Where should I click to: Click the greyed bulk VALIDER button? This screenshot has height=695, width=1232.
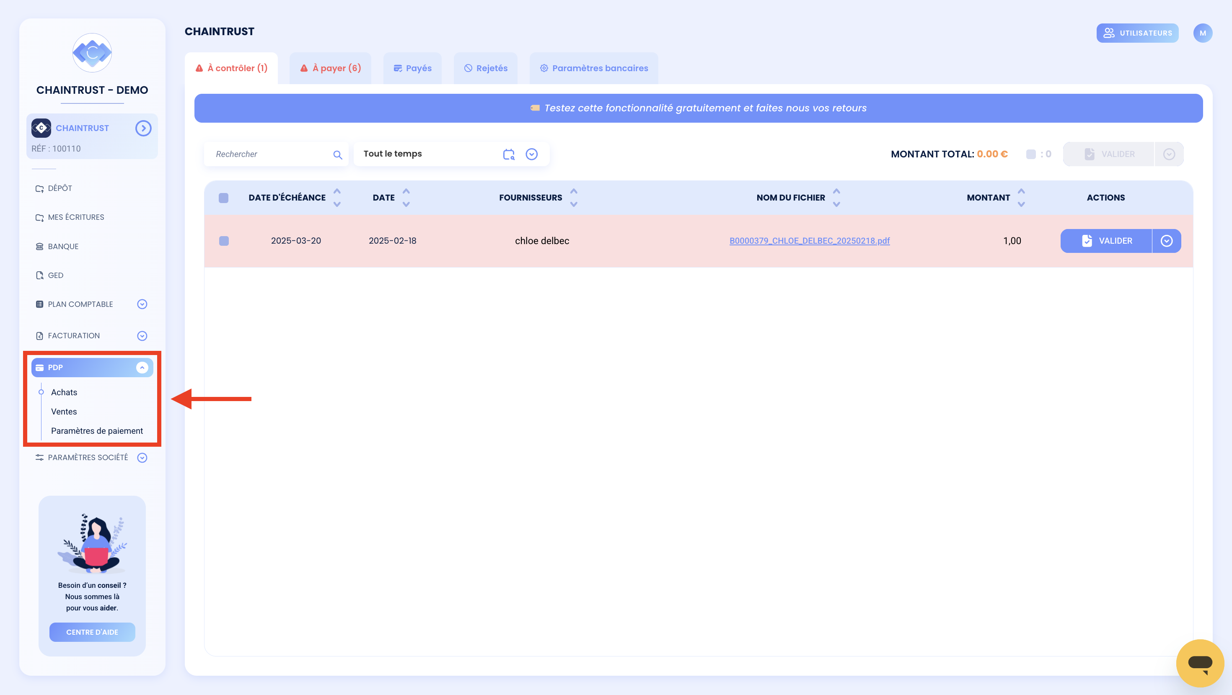point(1108,154)
